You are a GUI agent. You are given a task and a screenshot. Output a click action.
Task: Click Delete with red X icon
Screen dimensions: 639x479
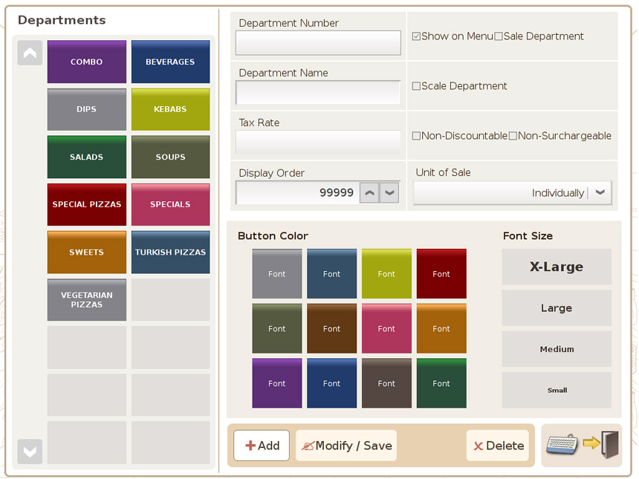click(x=498, y=446)
